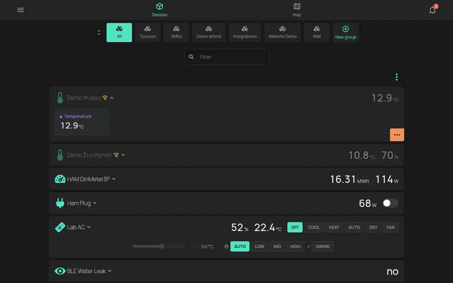The height and width of the screenshot is (283, 453).
Task: Open the green three-dot options menu
Action: click(397, 77)
